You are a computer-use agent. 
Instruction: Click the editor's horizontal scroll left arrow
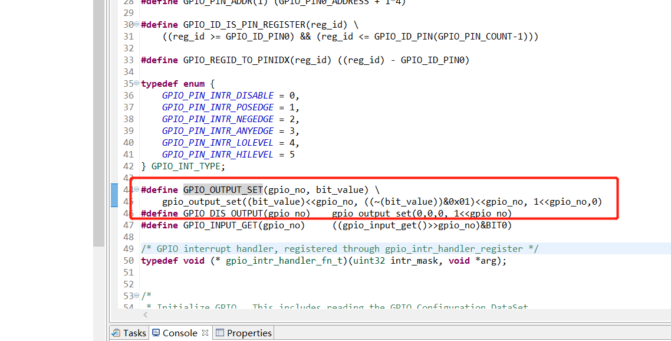pos(146,315)
